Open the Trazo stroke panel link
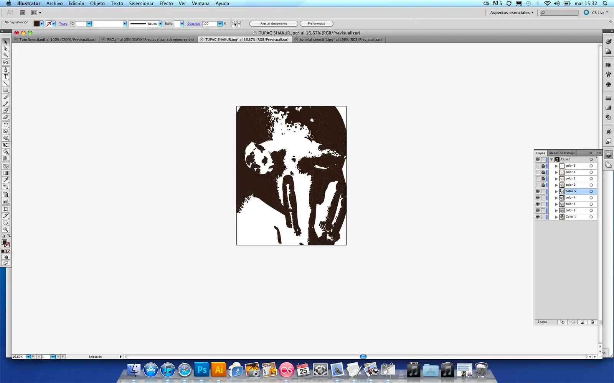614x383 pixels. tap(63, 24)
